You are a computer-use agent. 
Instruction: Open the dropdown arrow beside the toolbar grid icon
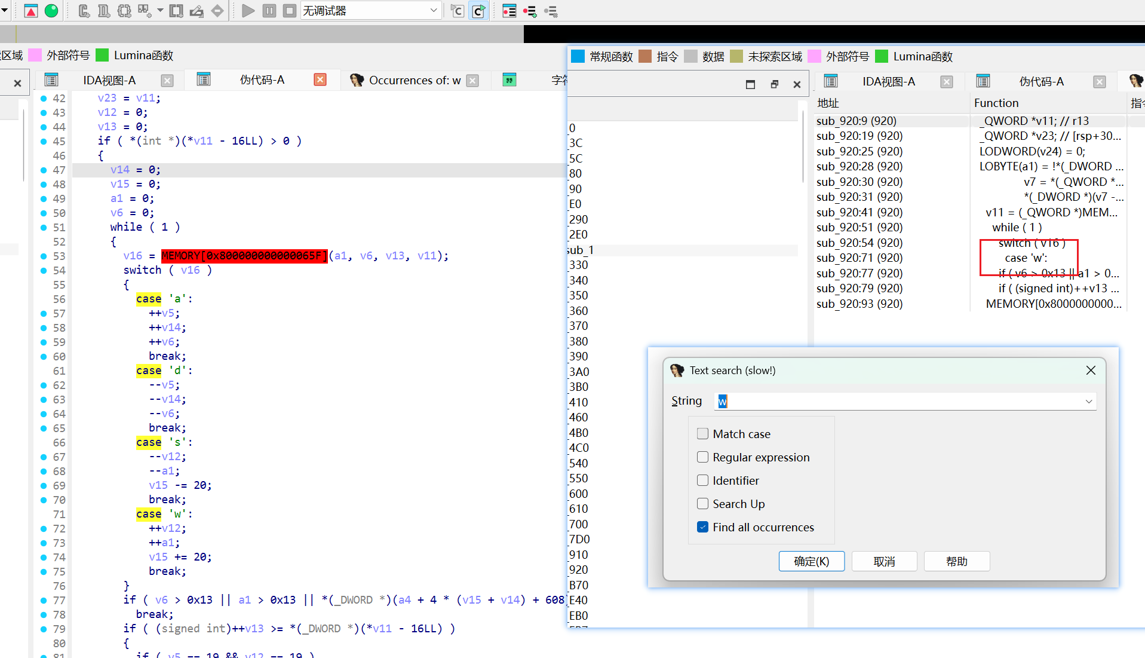point(160,11)
